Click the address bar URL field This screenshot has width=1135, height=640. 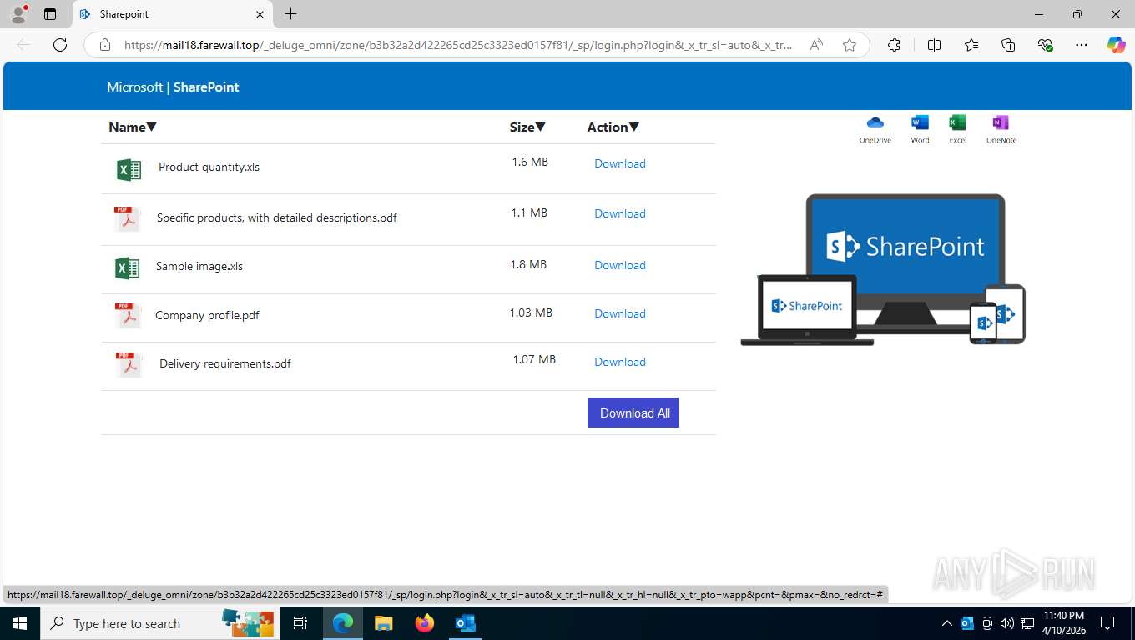[x=458, y=45]
